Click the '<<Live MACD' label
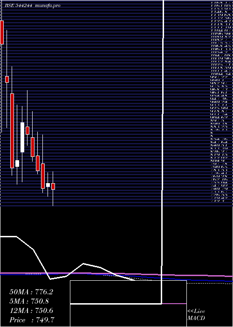Screen dimensions: 233x327 [196, 315]
